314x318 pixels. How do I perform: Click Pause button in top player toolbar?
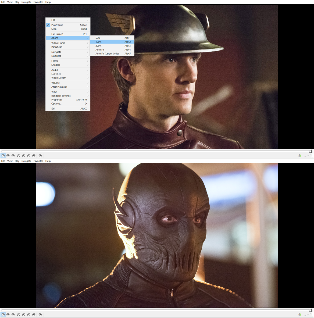(8, 156)
